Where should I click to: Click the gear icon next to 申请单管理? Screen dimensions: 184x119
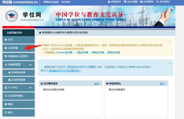tap(6, 64)
